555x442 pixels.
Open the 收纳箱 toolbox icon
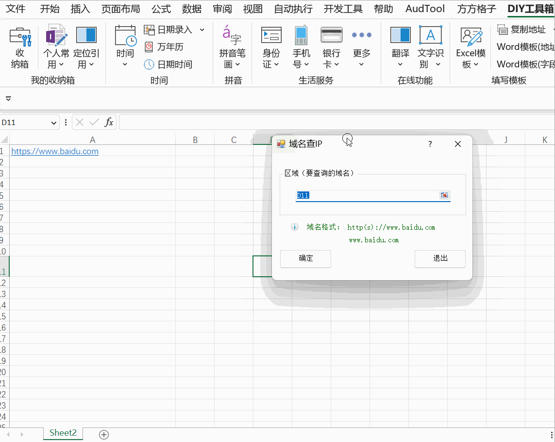point(20,37)
